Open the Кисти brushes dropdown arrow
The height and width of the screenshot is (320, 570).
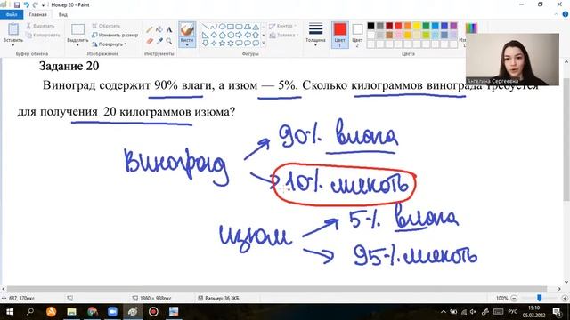[x=187, y=45]
